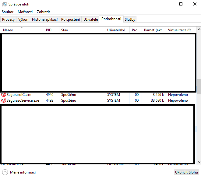Viewport: 201px width, 179px height.
Task: Switch to the Služby tab
Action: pos(130,19)
